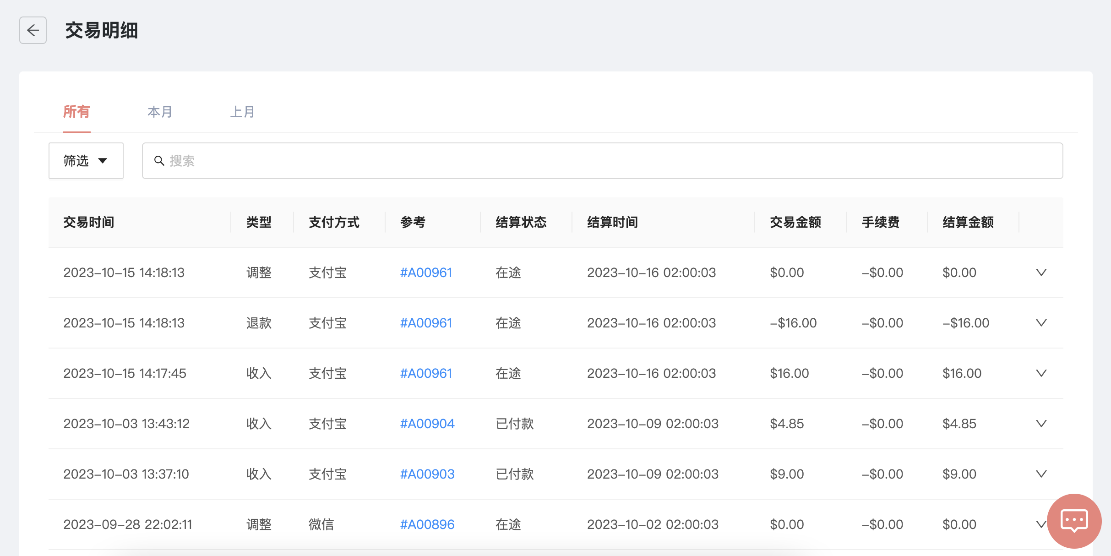This screenshot has width=1111, height=556.
Task: Click the 交易金额 column header
Action: click(795, 223)
